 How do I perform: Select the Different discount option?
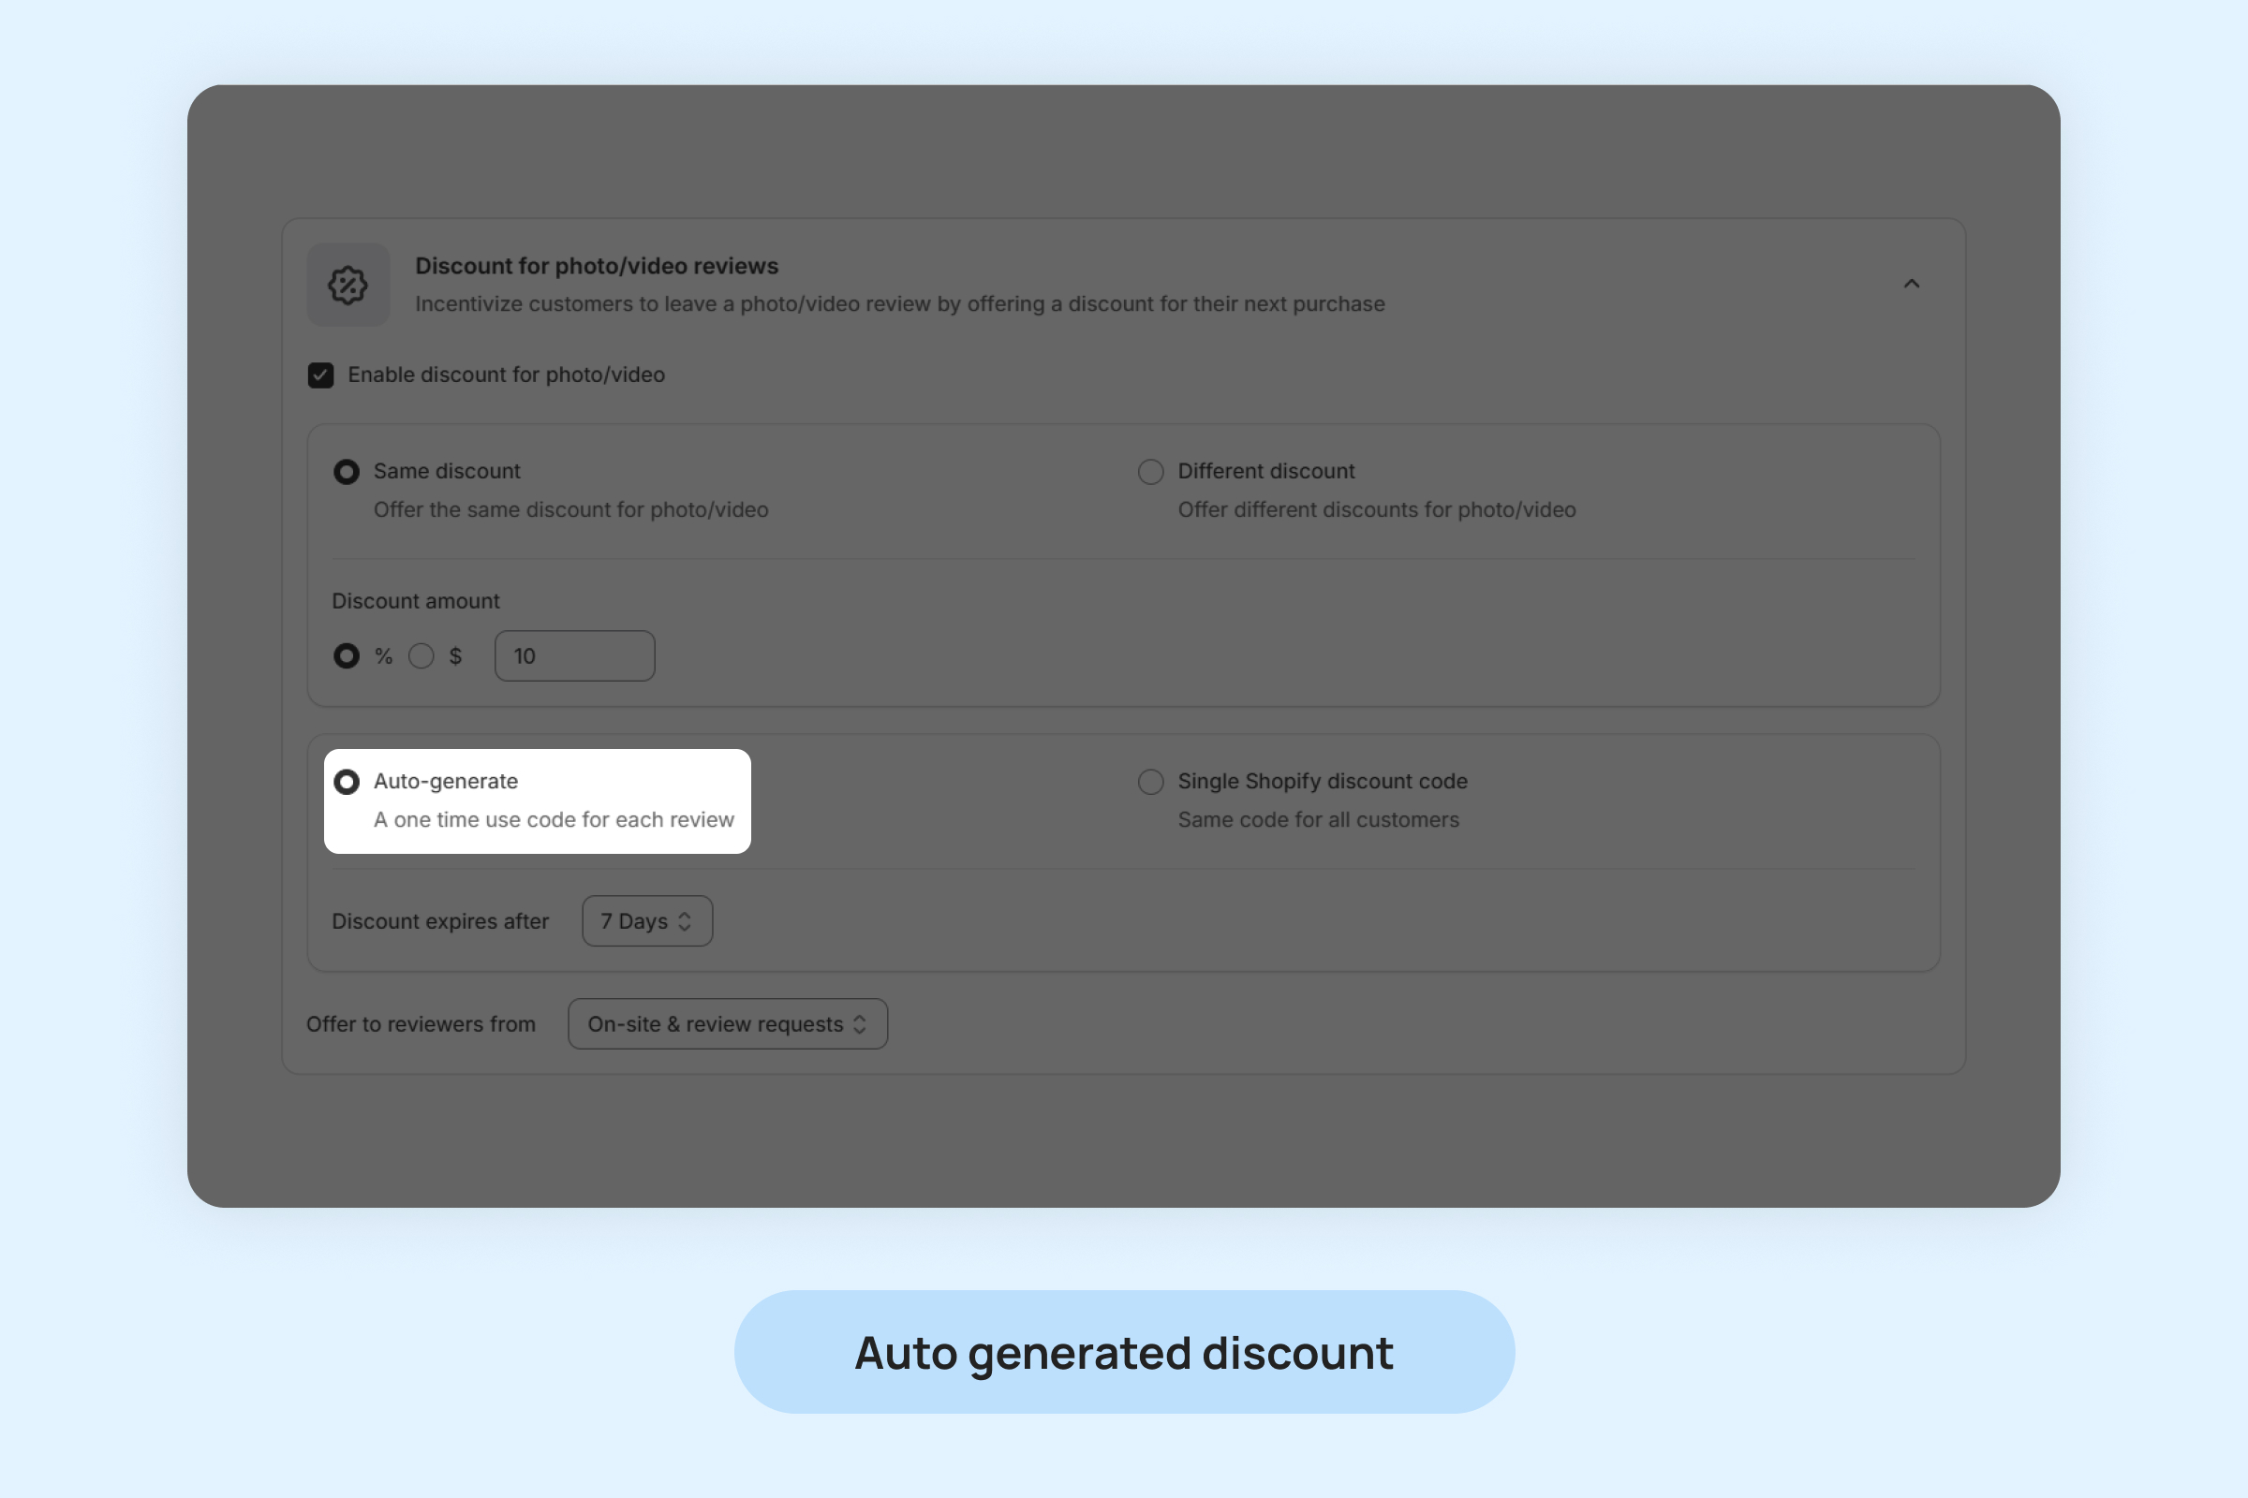pyautogui.click(x=1151, y=472)
